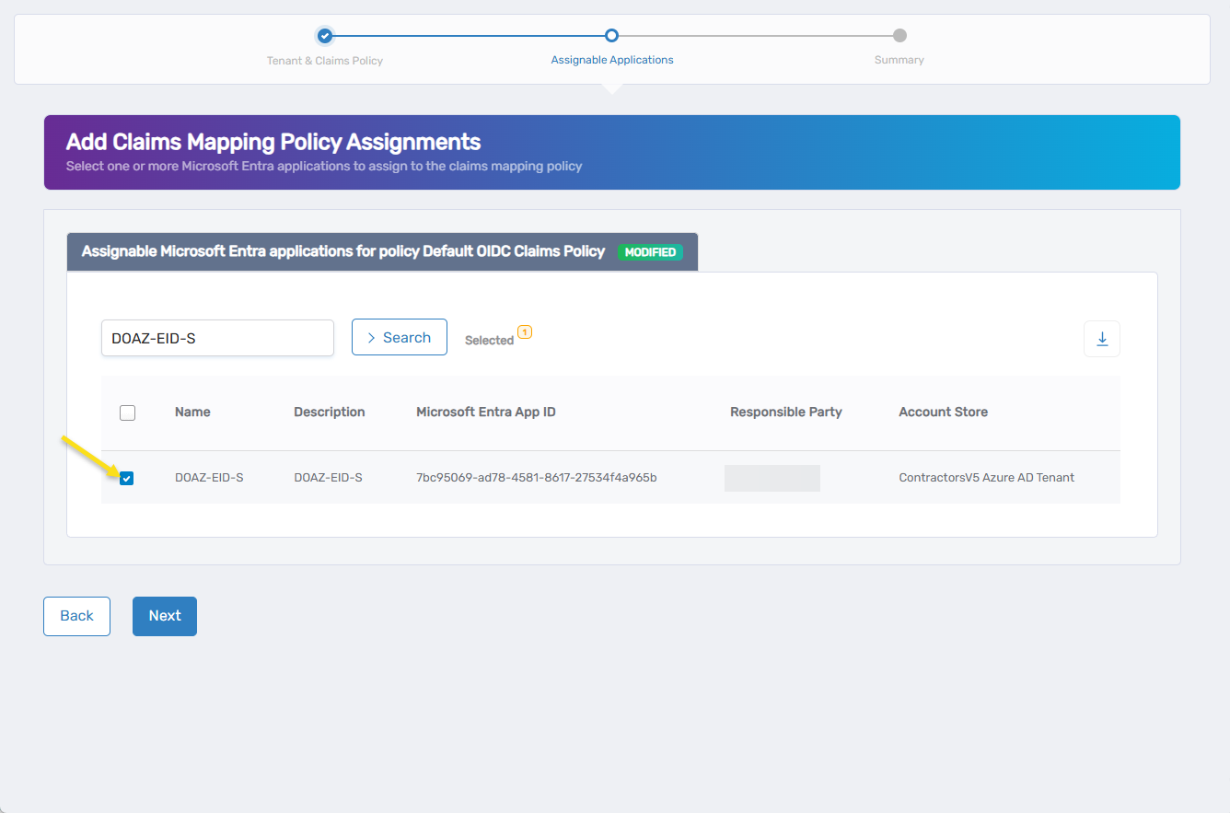Click the Next button
The height and width of the screenshot is (813, 1230).
164,615
